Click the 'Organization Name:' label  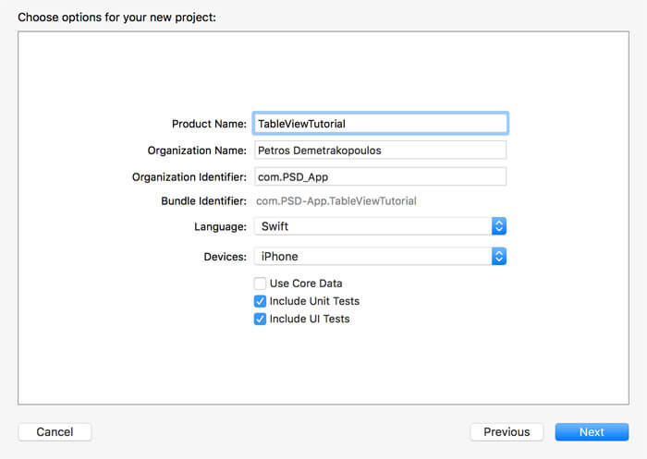197,151
